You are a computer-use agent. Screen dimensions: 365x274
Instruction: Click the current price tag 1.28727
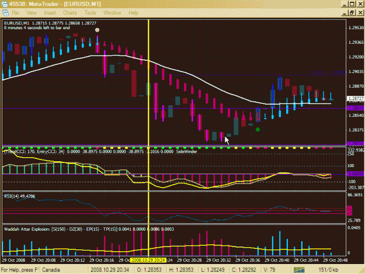tap(355, 99)
